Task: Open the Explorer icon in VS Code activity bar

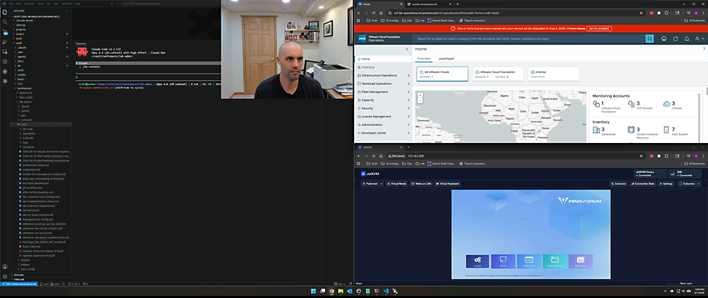Action: [4, 11]
